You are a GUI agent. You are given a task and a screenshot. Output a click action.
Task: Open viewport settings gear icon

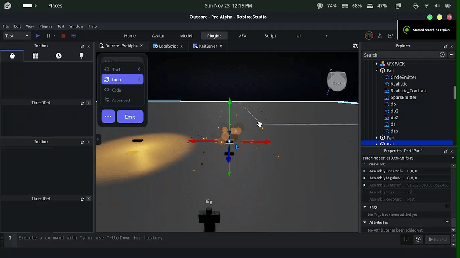(355, 46)
